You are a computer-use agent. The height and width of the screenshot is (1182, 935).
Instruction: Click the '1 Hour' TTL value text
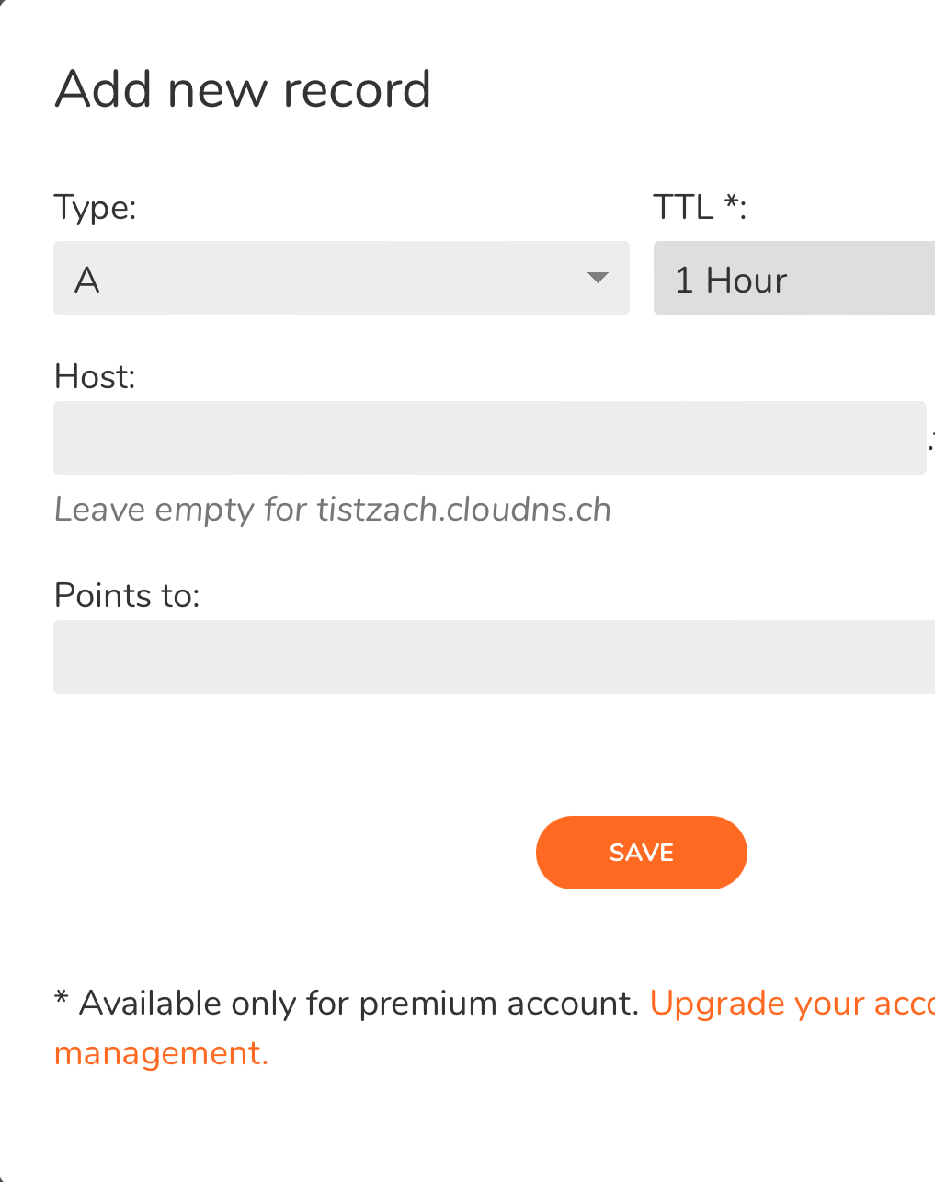pos(731,280)
